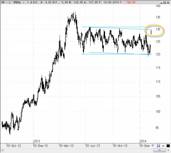The height and width of the screenshot is (153, 171).
Task: Click the 140 price axis label
Action: (x=158, y=6)
